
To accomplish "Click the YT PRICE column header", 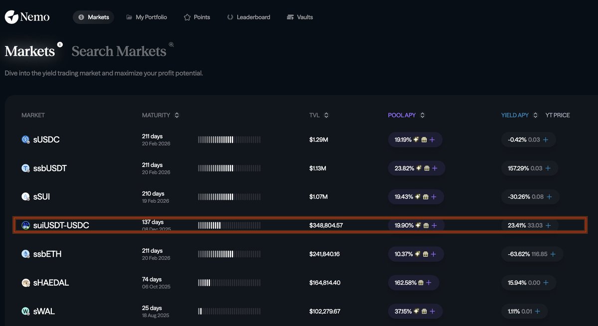I will (x=558, y=115).
